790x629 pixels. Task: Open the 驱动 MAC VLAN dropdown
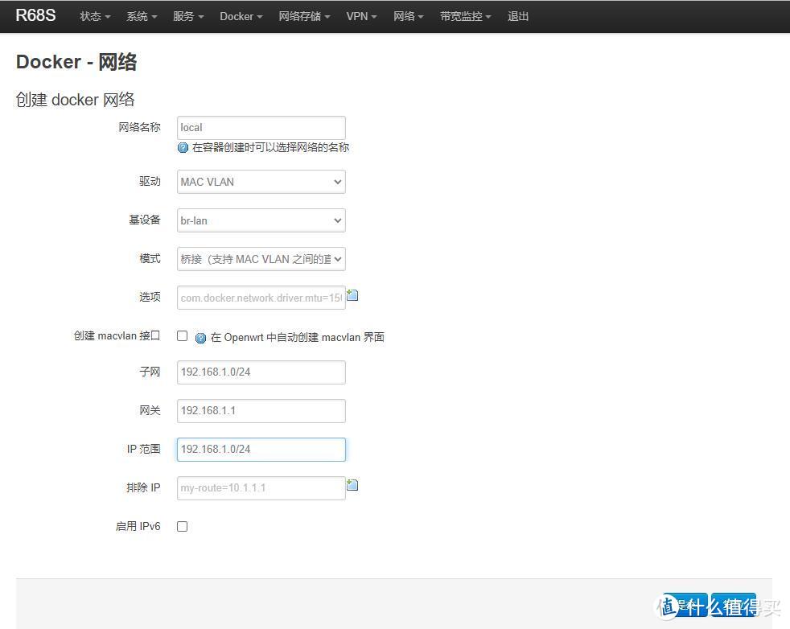coord(261,182)
